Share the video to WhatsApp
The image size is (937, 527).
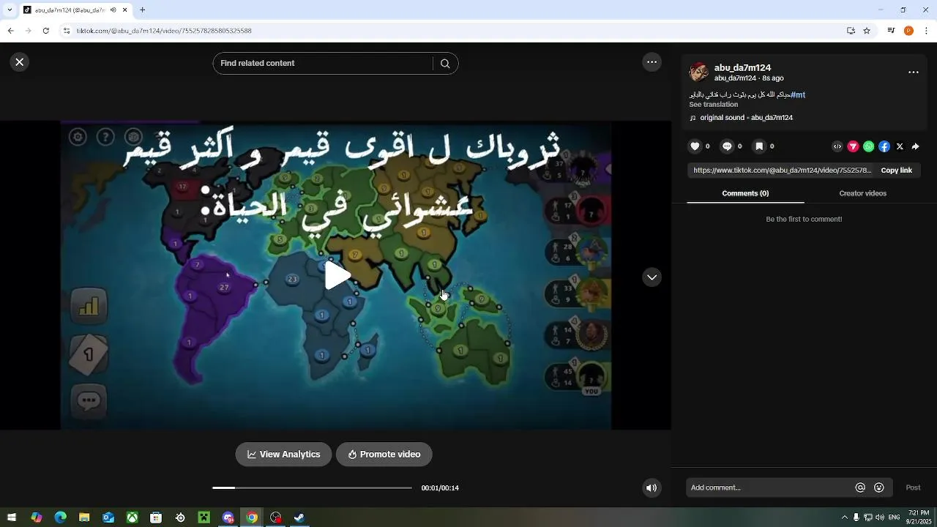click(868, 146)
